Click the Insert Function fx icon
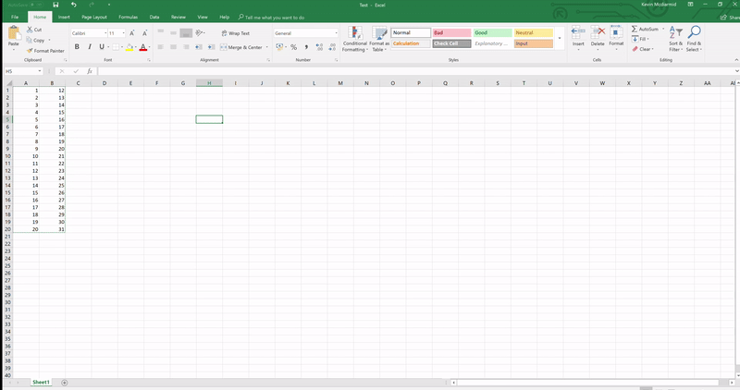 tap(89, 71)
